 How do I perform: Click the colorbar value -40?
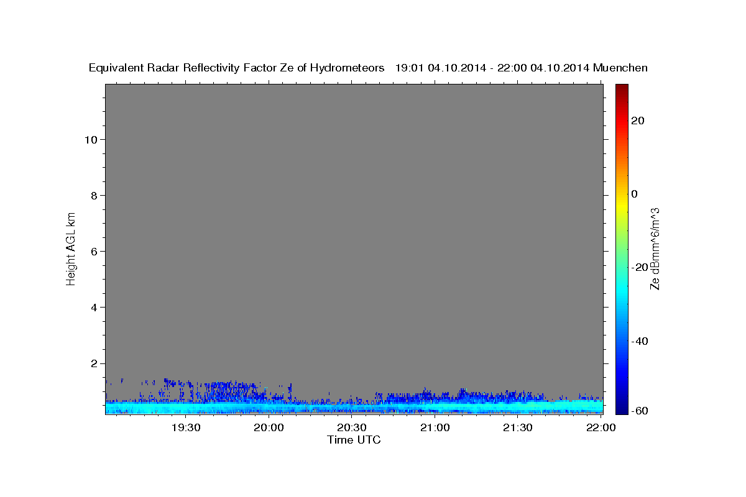(638, 341)
